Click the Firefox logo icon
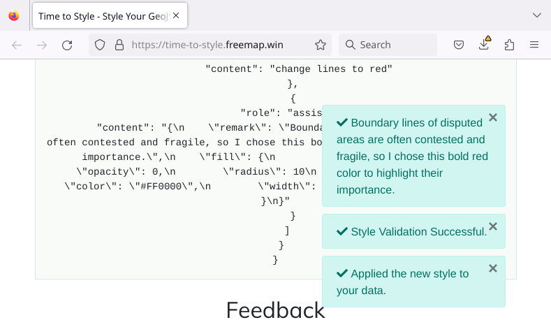 (x=14, y=16)
